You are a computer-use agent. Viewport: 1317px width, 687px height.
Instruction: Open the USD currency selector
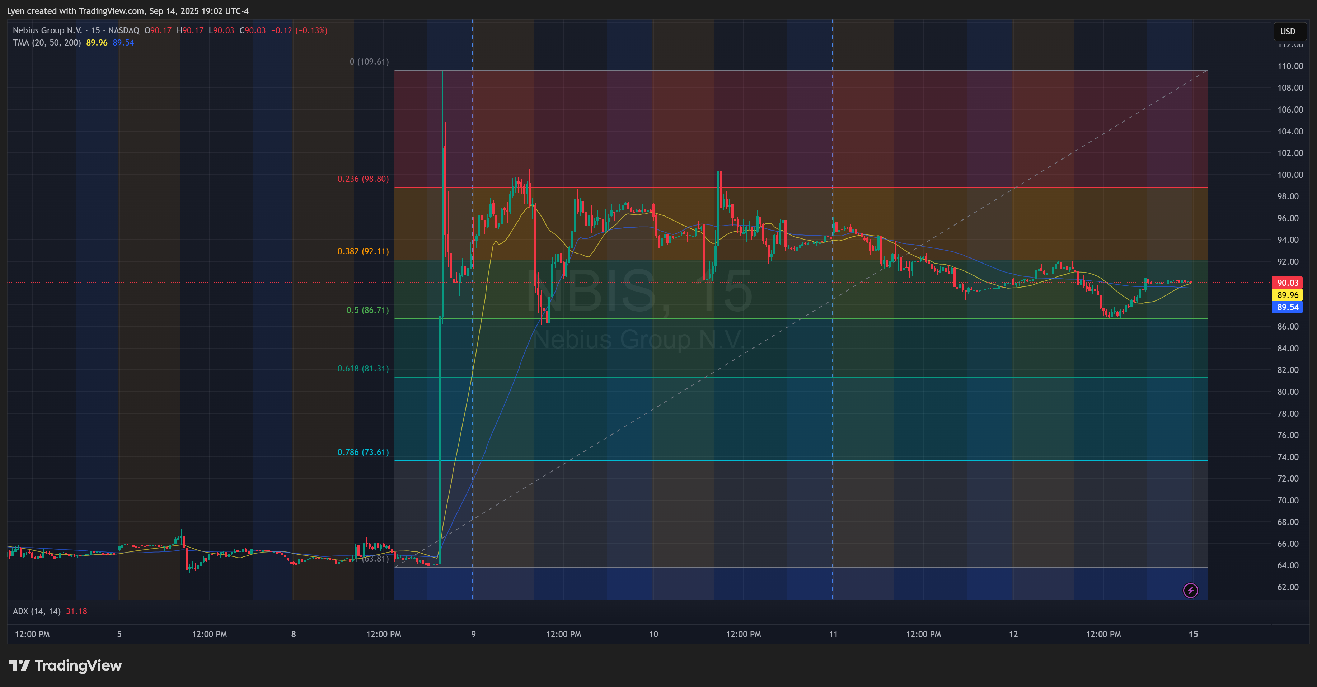pyautogui.click(x=1287, y=31)
